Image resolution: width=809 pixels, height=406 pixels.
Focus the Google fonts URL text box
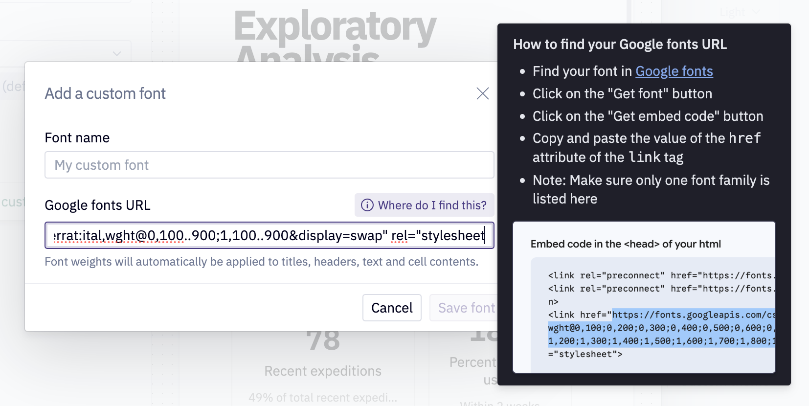coord(269,235)
